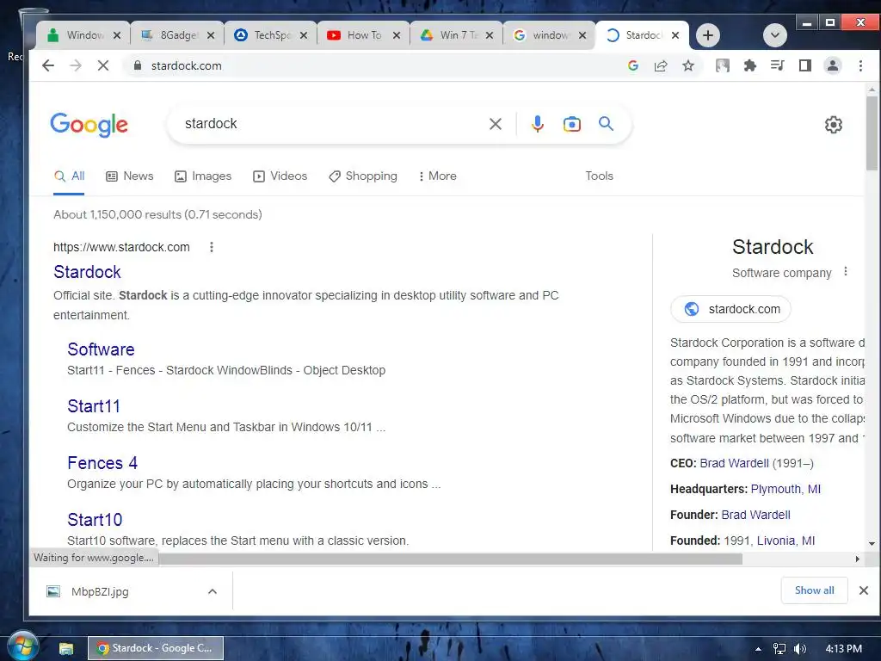Switch to the Google windows search tab
The image size is (881, 661).
coord(550,35)
